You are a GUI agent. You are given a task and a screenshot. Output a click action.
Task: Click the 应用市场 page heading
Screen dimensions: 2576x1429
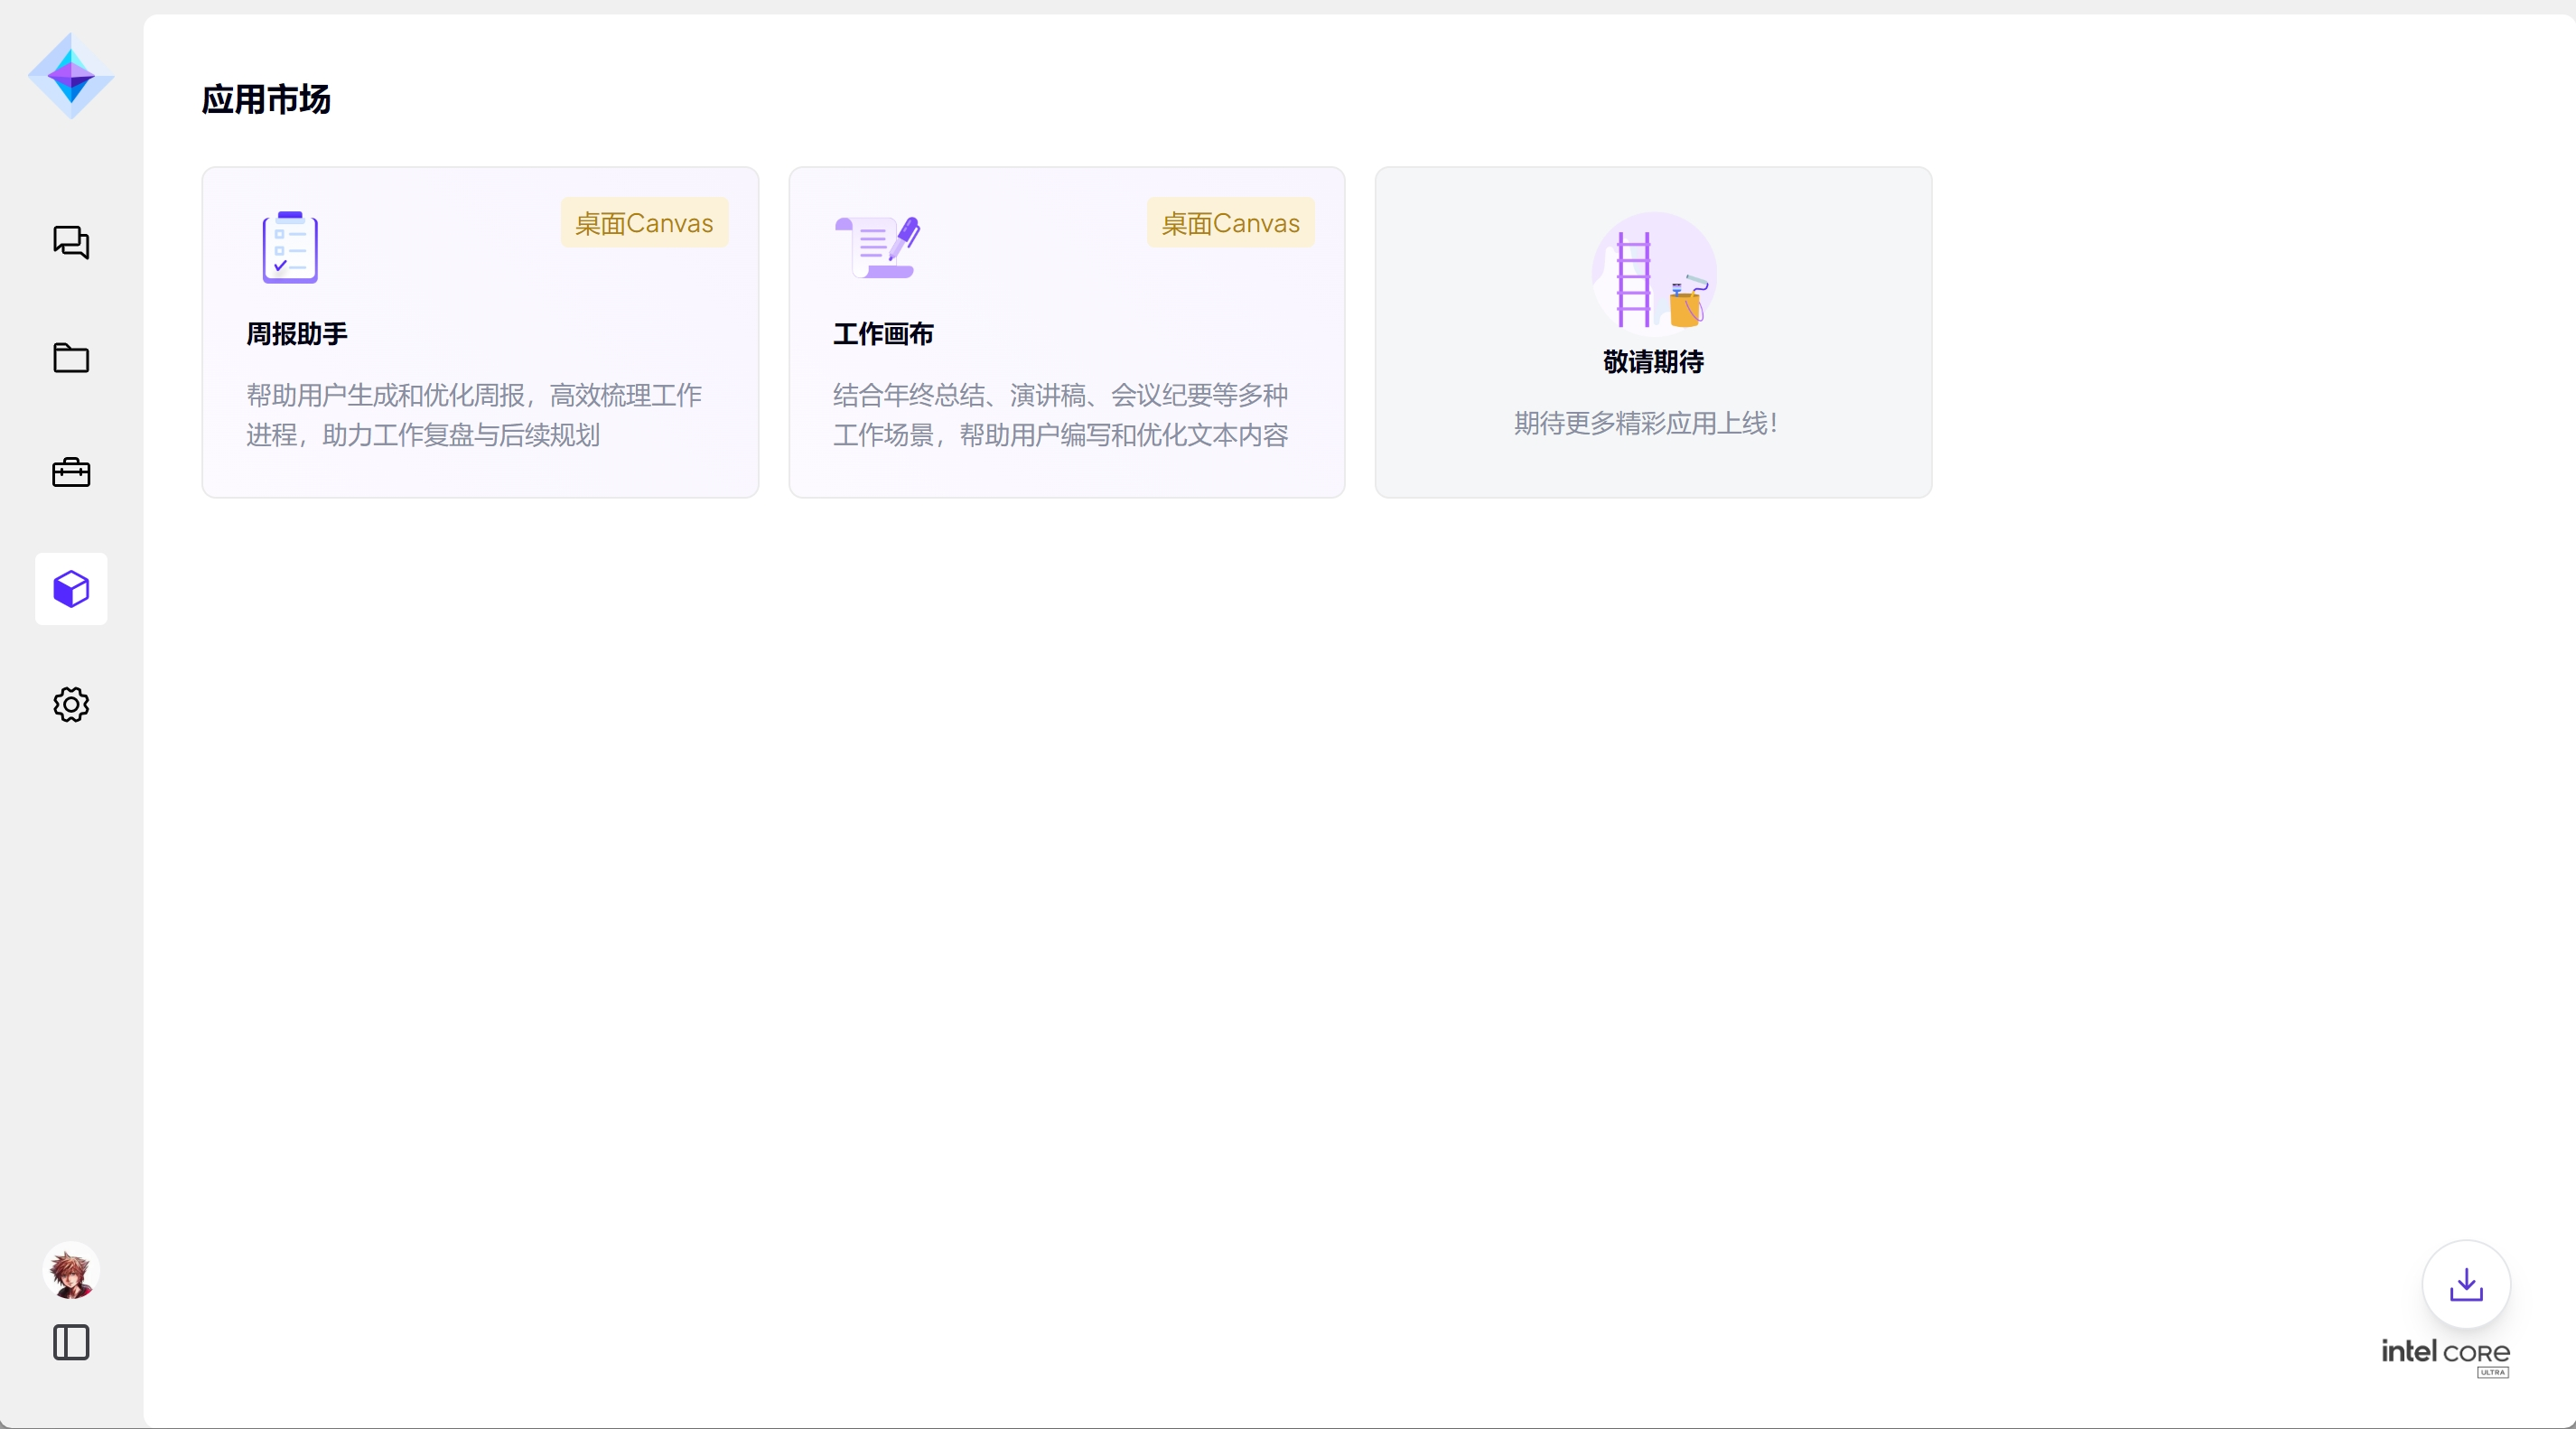(x=266, y=99)
